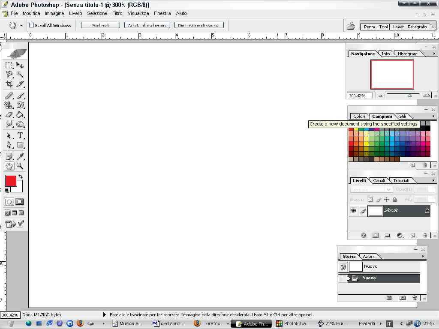Jump to ImageReady icon
Screen dimensions: 439x329
coord(10,224)
